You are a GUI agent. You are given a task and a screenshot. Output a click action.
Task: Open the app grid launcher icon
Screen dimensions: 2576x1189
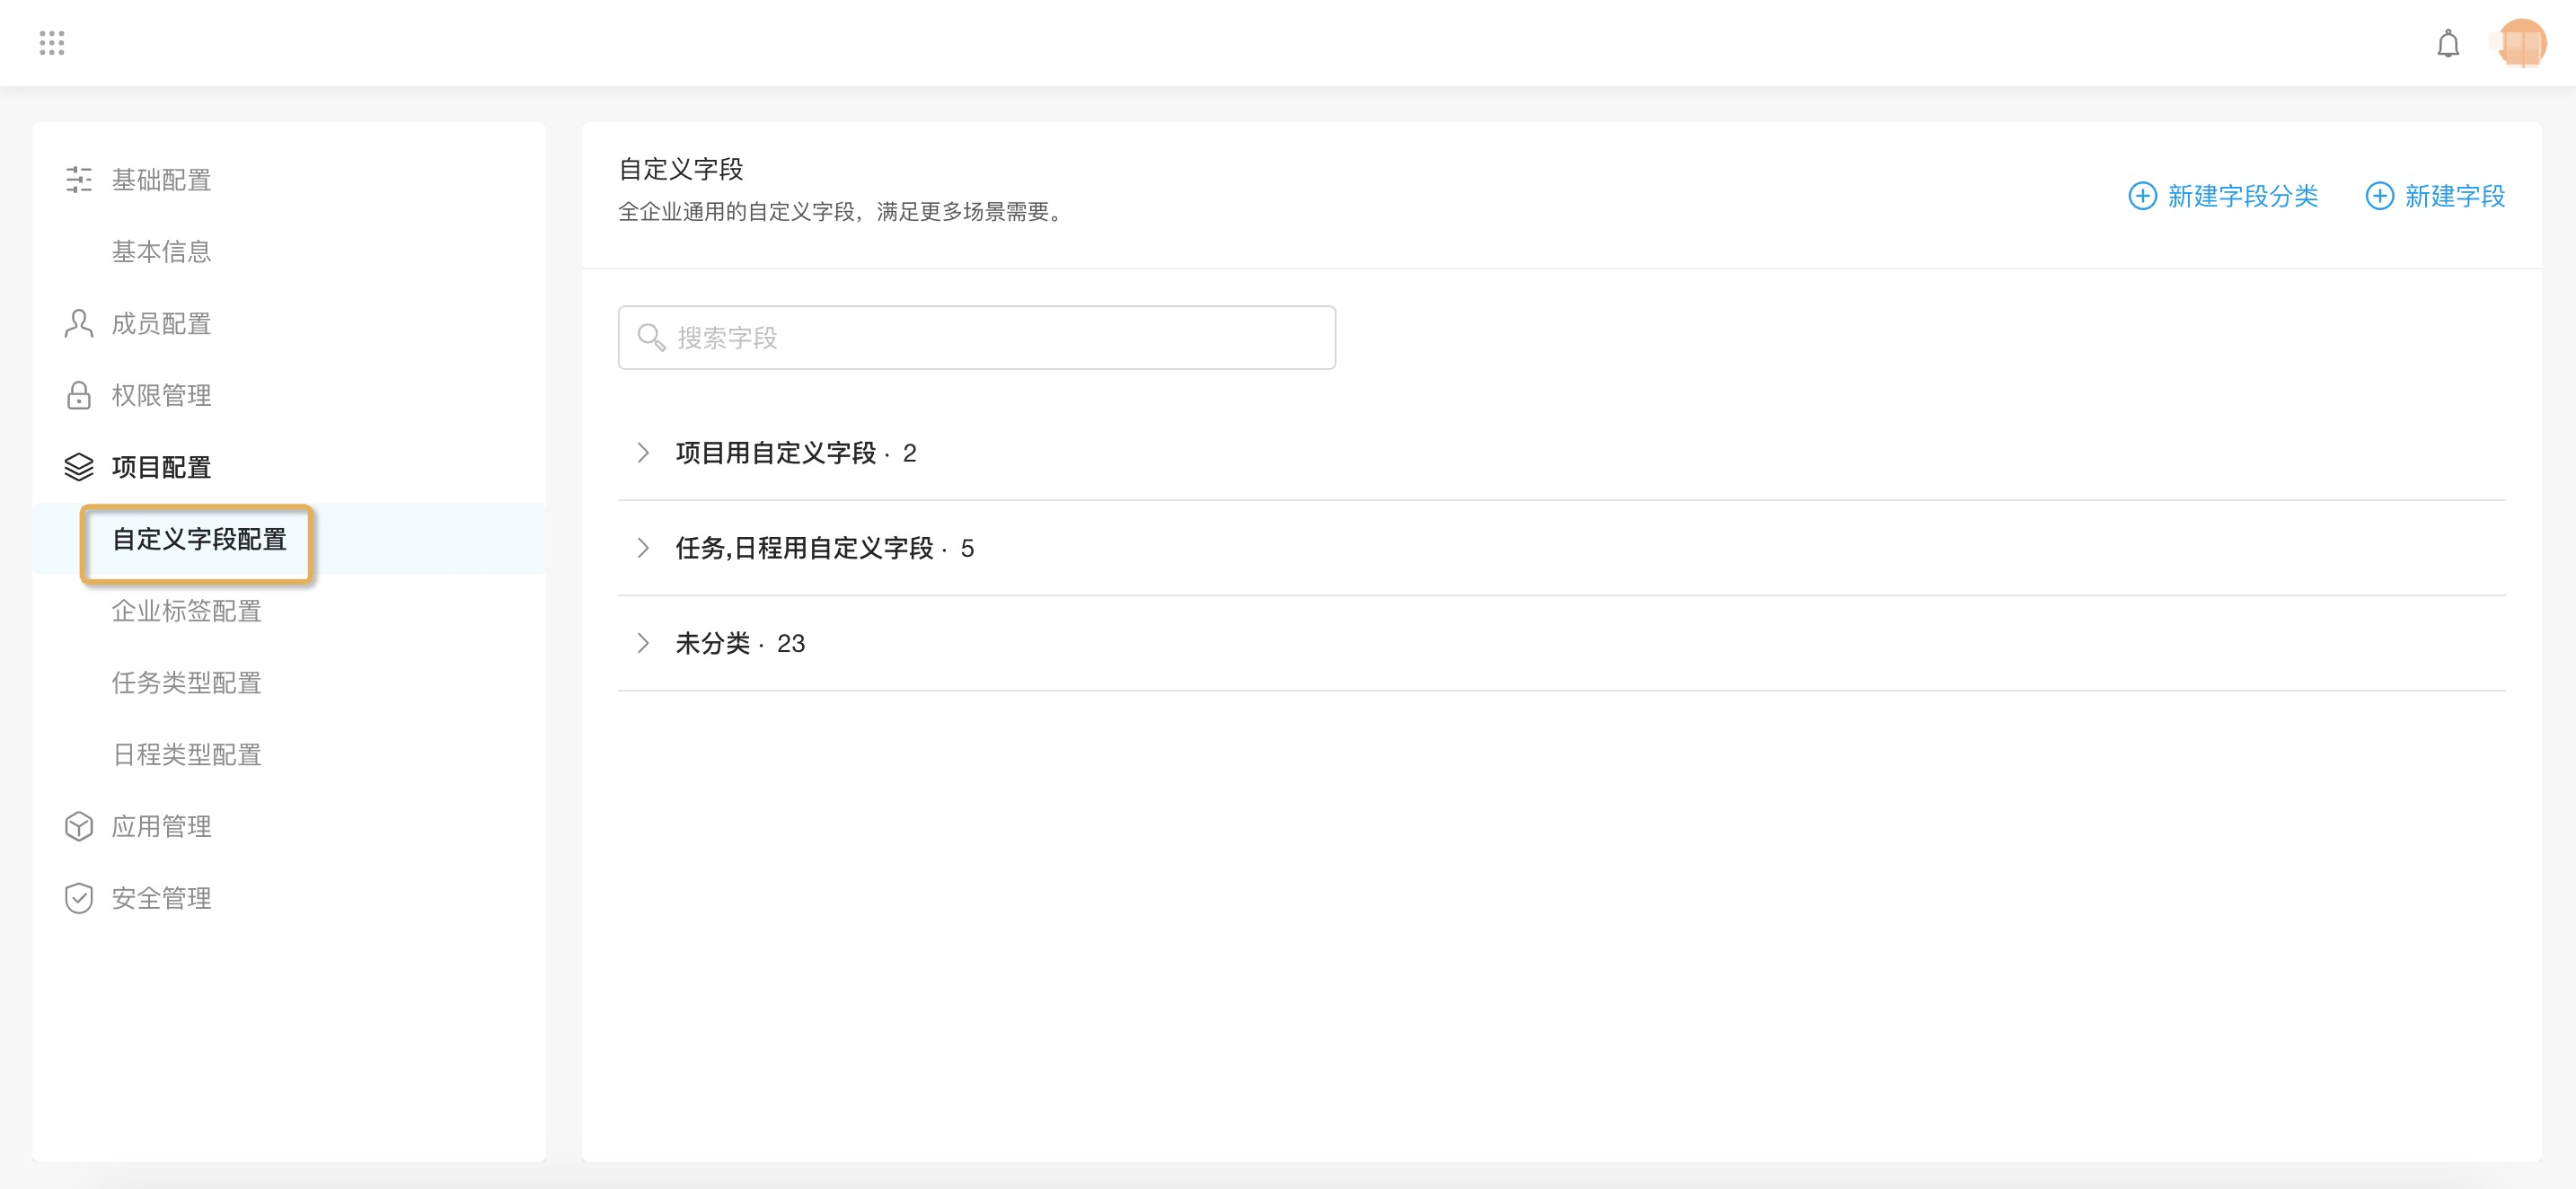tap(52, 43)
